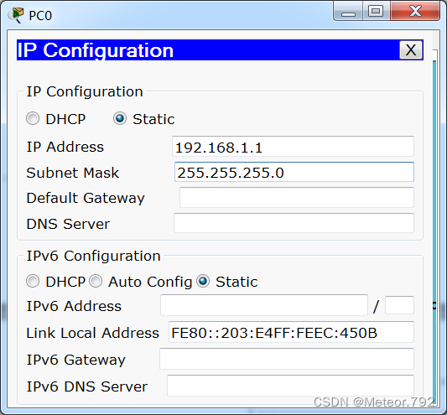The image size is (447, 415).
Task: Click the Link Local Address field
Action: [291, 332]
